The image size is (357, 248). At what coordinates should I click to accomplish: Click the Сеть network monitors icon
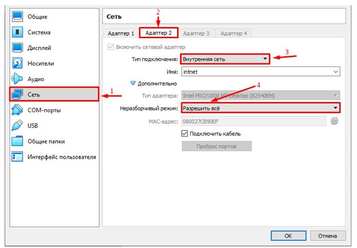[17, 94]
